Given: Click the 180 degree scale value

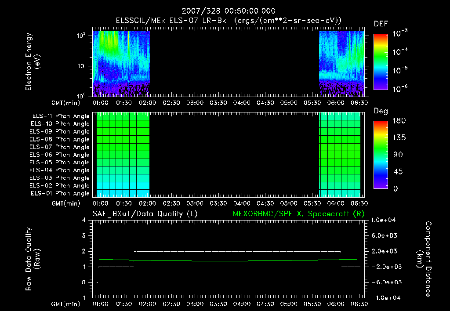Looking at the screenshot, I should coord(399,121).
